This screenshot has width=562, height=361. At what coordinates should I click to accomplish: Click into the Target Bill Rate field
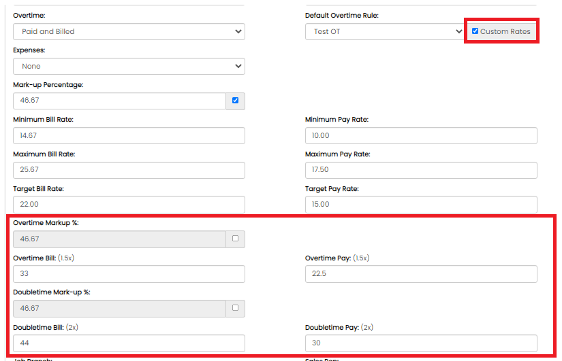pyautogui.click(x=129, y=205)
